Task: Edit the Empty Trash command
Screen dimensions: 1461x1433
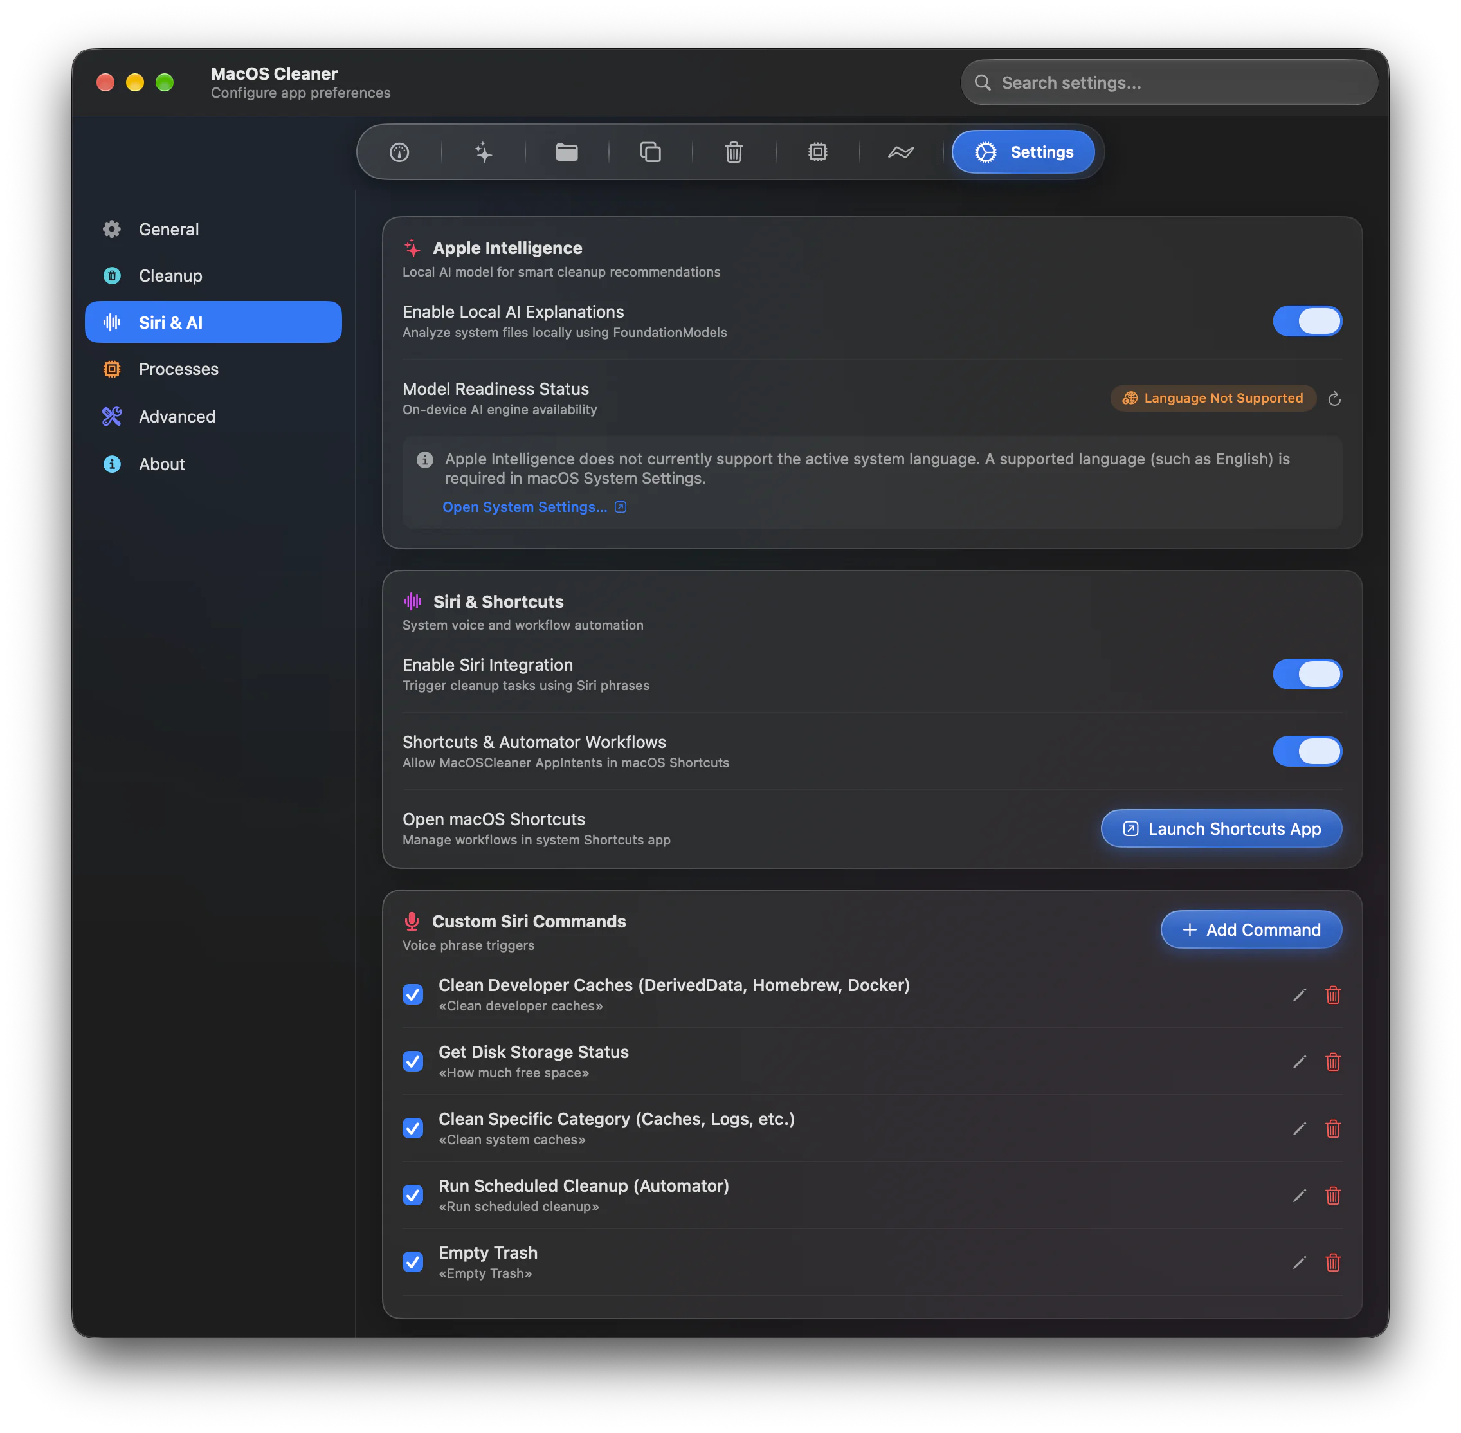Action: point(1299,1263)
